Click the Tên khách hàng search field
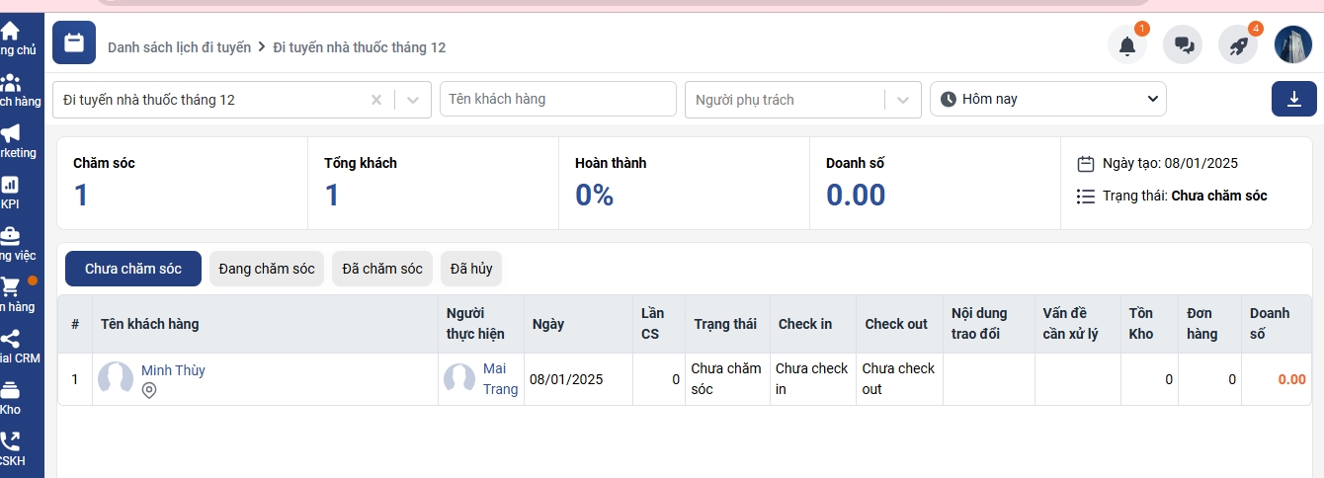 tap(557, 99)
